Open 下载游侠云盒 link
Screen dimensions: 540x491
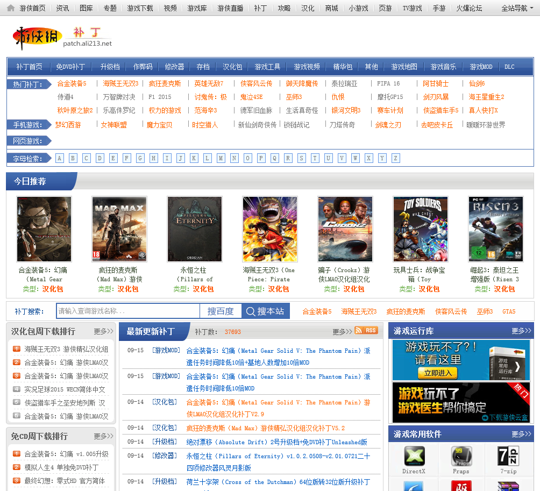505,418
